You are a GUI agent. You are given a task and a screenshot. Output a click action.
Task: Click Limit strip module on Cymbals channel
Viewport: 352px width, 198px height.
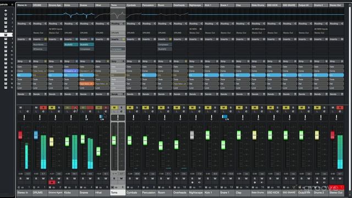(x=134, y=88)
